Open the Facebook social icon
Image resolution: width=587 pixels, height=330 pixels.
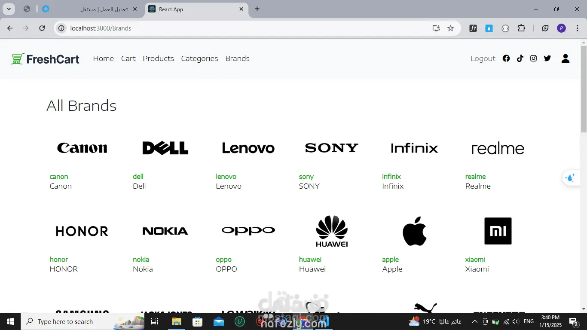tap(506, 58)
